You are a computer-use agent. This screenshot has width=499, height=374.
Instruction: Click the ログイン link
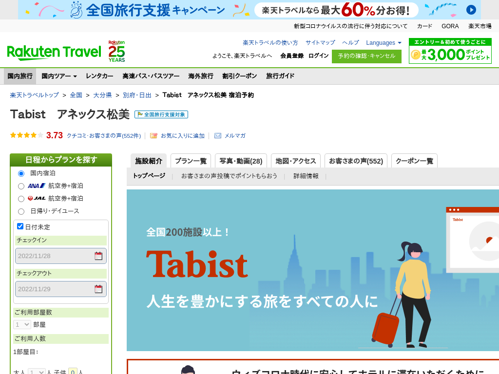click(x=318, y=56)
